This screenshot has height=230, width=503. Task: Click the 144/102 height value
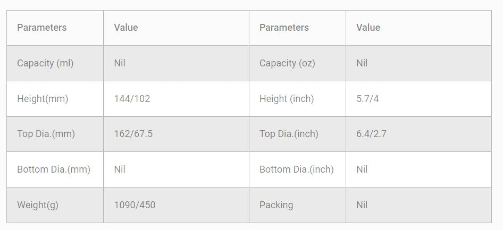coord(132,99)
